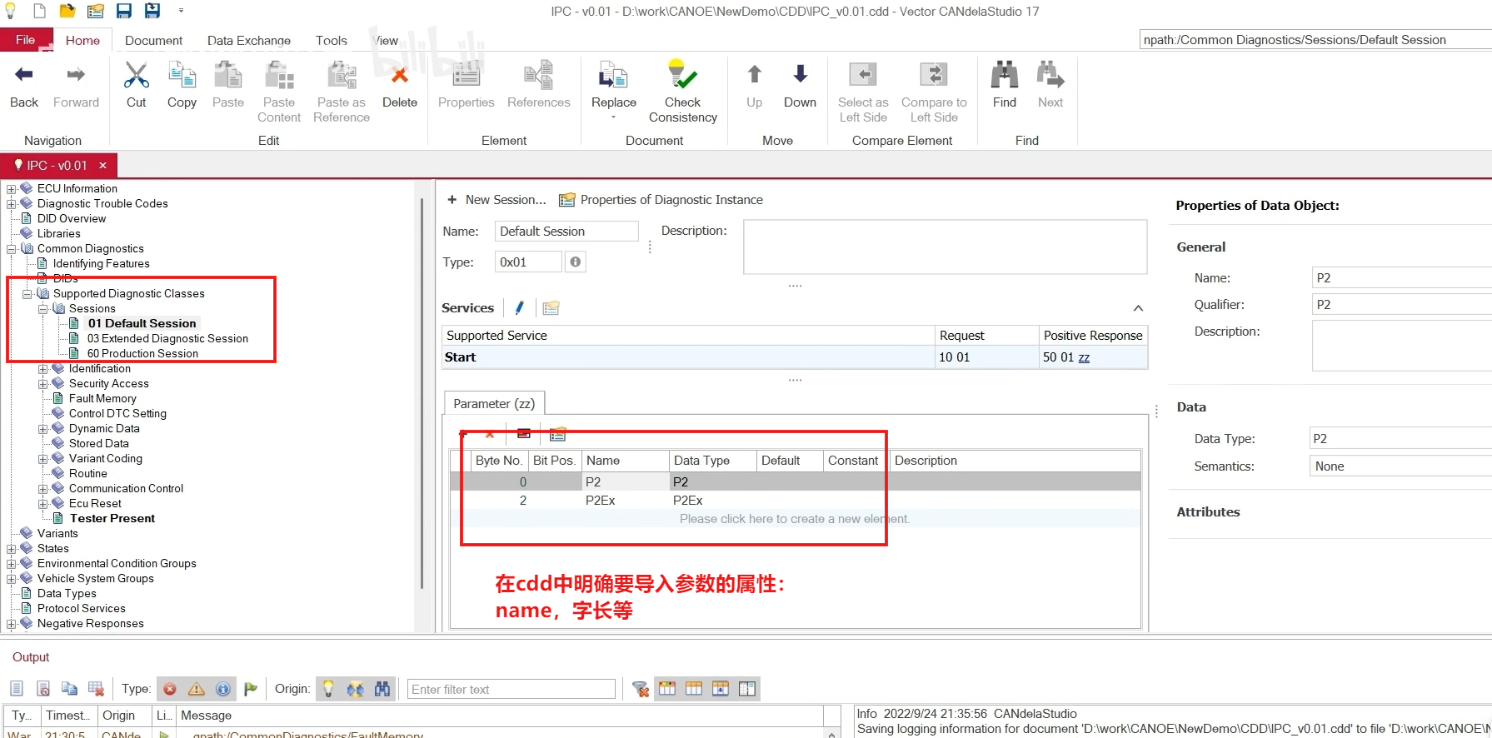Select the P2Ex parameter row name
This screenshot has height=738, width=1492.
(x=600, y=501)
